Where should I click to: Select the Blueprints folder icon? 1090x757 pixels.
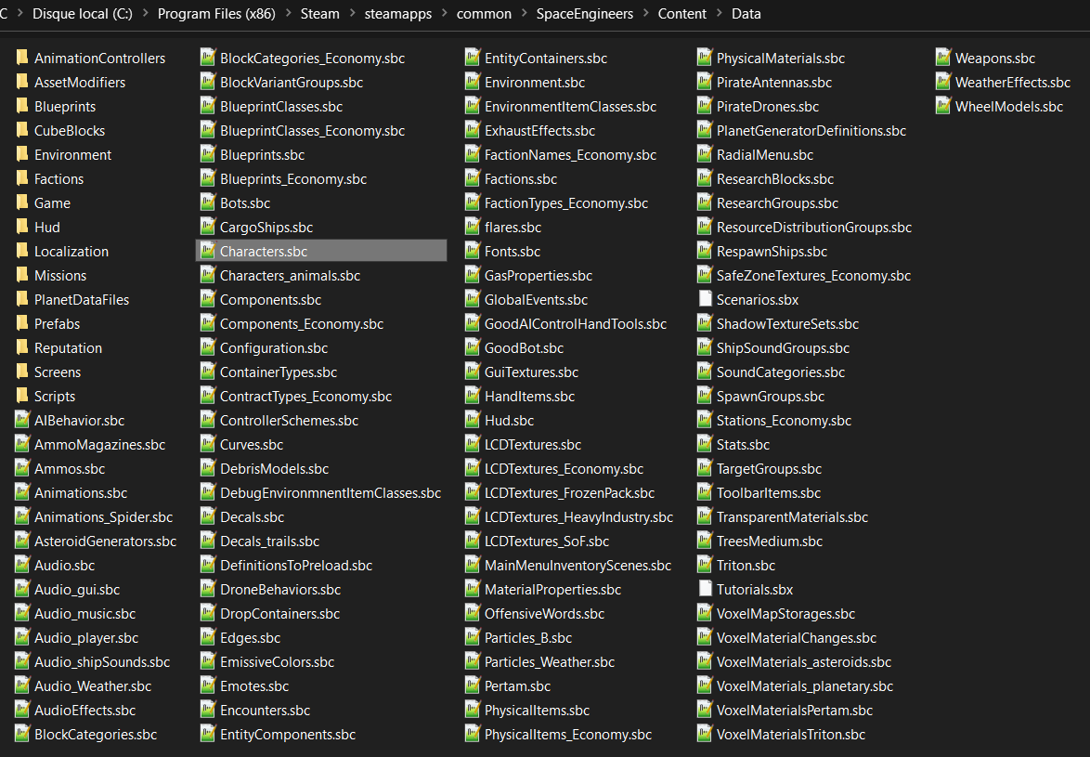tap(22, 107)
